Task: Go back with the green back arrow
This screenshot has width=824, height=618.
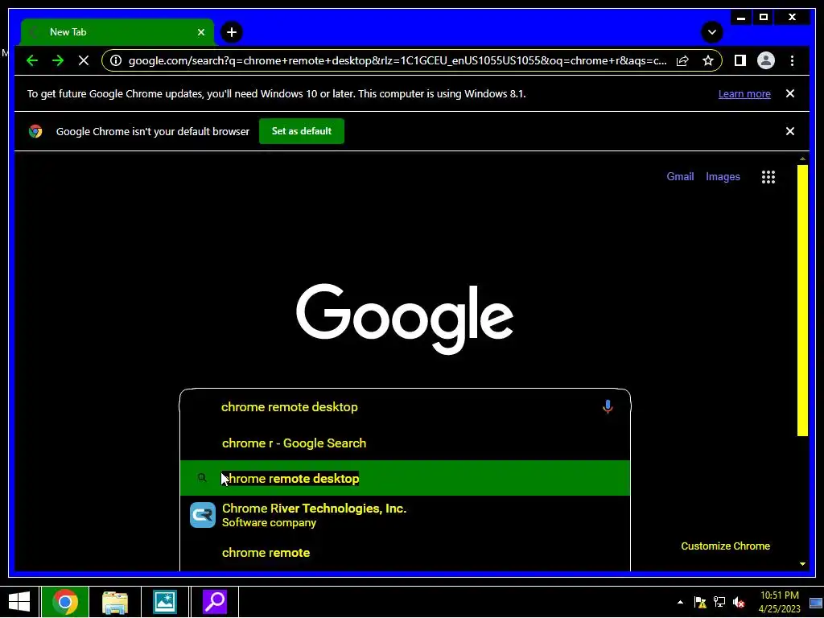Action: point(32,61)
